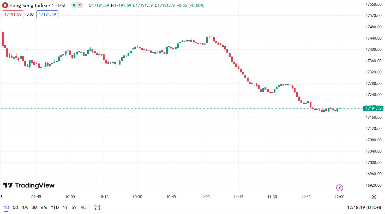Display All available data range
Viewport: 385px width, 214px height.
[83, 207]
